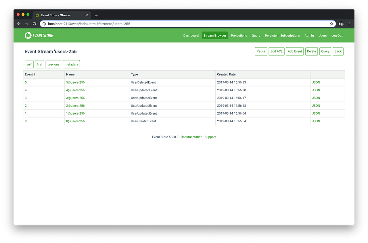Viewport: 368px width, 243px height.
Task: Open the Documentation link in footer
Action: point(191,137)
